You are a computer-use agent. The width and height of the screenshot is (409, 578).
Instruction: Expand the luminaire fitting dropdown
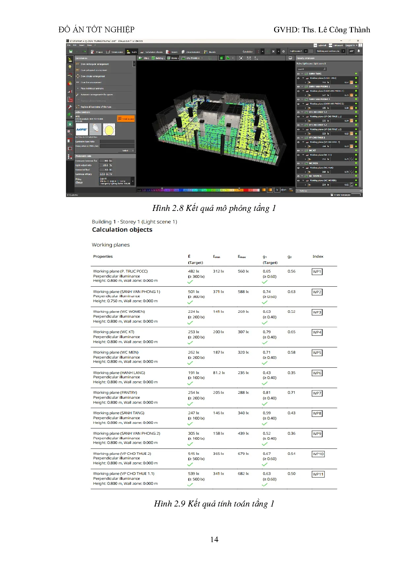133,181
